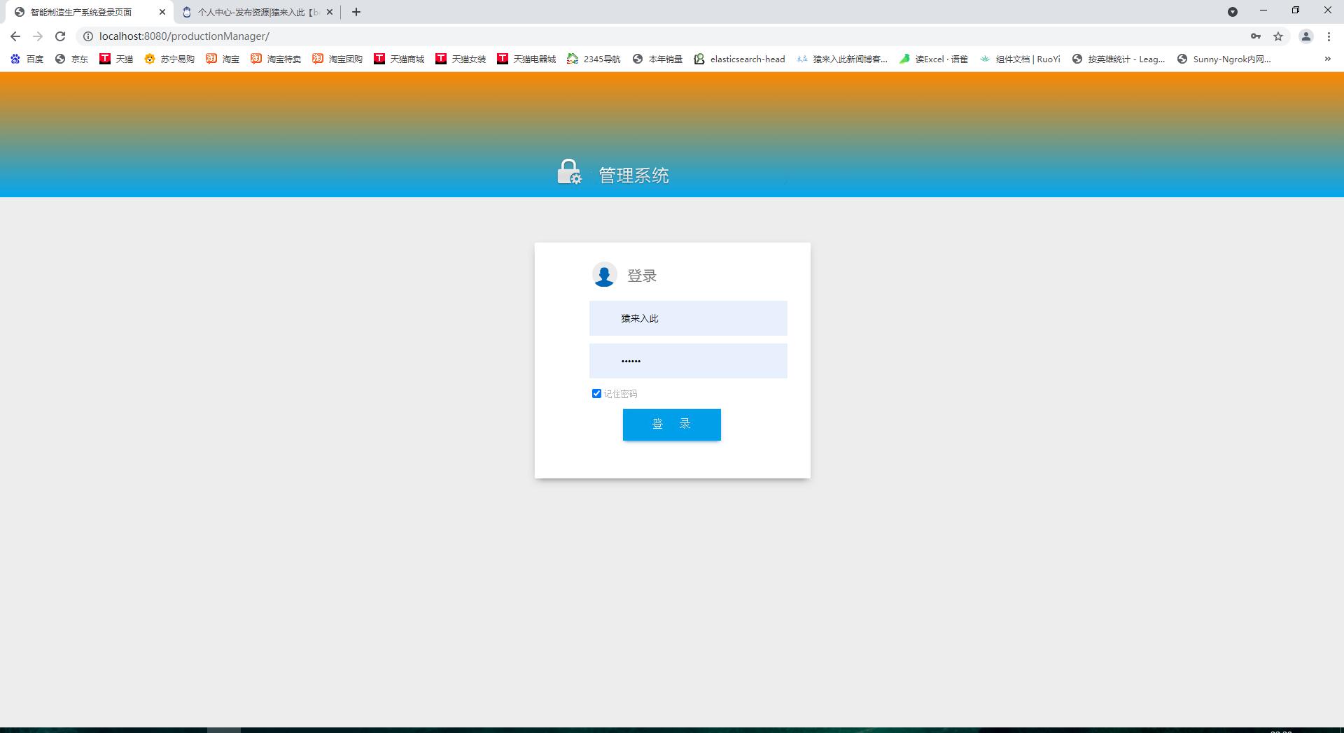Open 京东 bookmark
The image size is (1344, 733).
71,59
